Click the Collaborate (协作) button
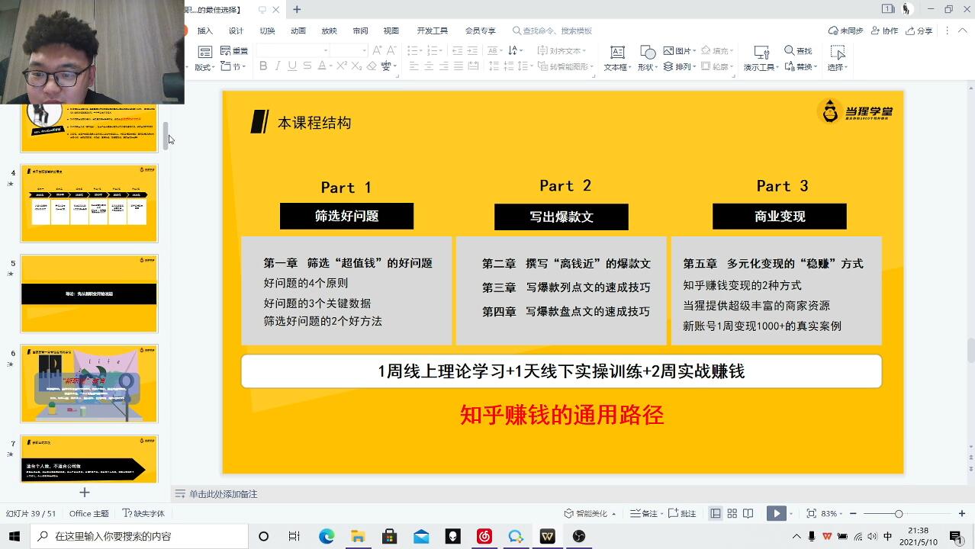Image resolution: width=975 pixels, height=549 pixels. pos(885,30)
